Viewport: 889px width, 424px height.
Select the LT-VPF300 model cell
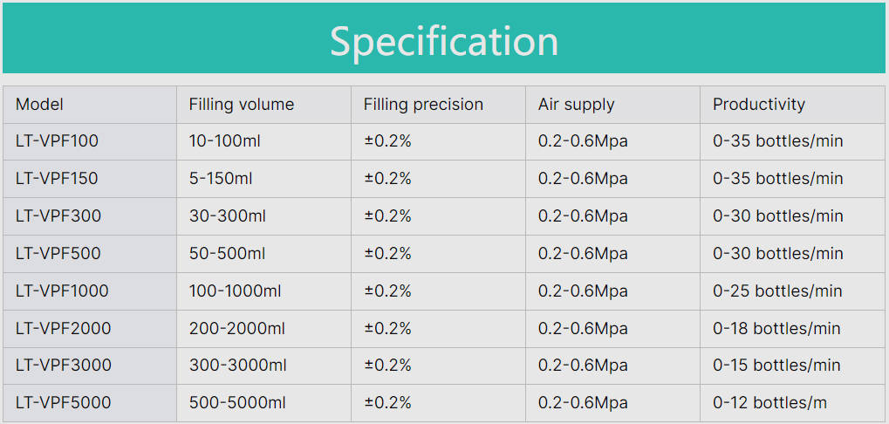[58, 216]
